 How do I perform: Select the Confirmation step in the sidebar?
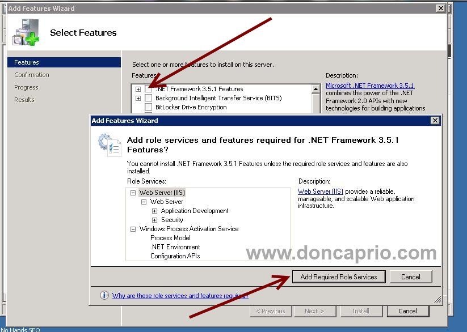pyautogui.click(x=32, y=75)
